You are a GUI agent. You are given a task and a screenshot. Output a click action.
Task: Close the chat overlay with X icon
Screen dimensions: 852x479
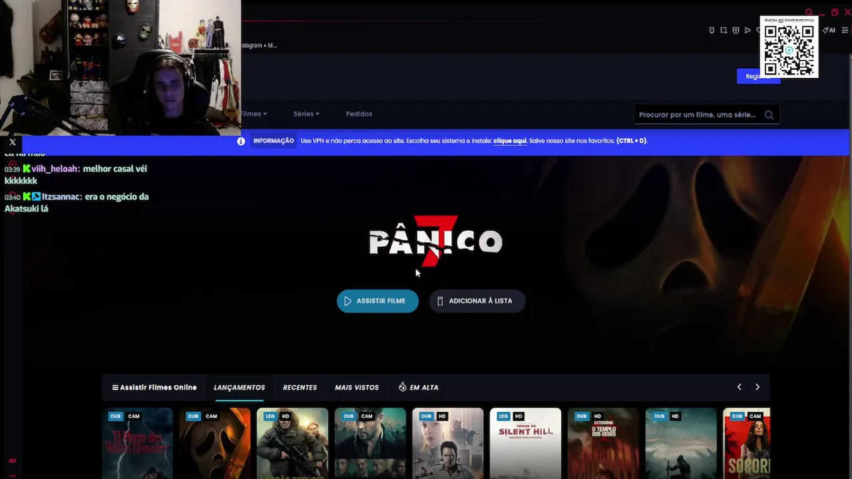coord(13,142)
